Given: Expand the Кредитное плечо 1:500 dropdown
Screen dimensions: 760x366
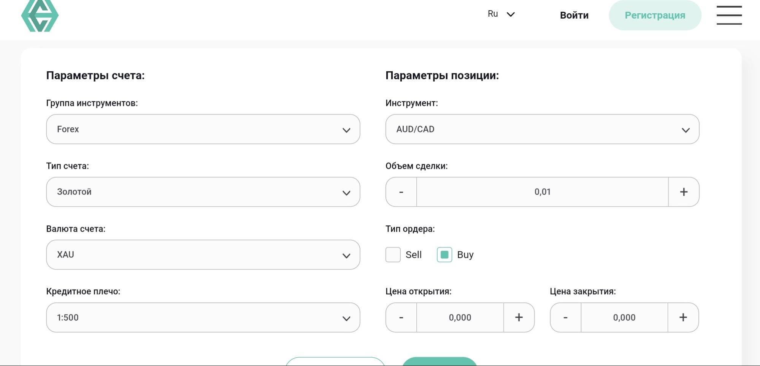Looking at the screenshot, I should [x=203, y=317].
